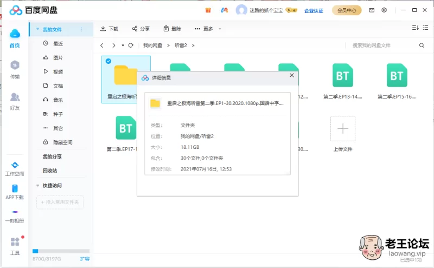Image resolution: width=434 pixels, height=268 pixels.
Task: Click the 870G/8197G storage text
Action: (47, 259)
